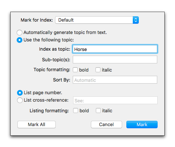Click the Index as topic field containing Horse
Image resolution: width=175 pixels, height=147 pixels.
(x=115, y=49)
